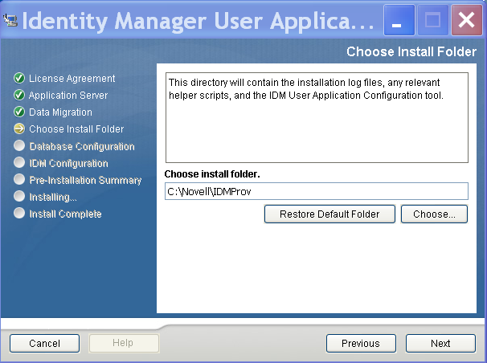Screen dimensions: 487x363
Task: Click the Data Migration green checkmark icon
Action: [x=19, y=112]
